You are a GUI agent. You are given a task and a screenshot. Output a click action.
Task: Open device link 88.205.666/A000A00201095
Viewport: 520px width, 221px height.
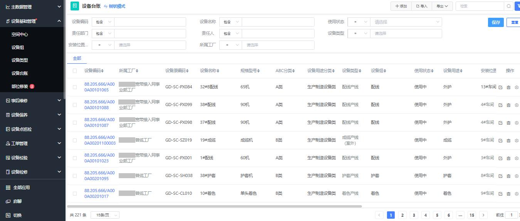(x=99, y=176)
